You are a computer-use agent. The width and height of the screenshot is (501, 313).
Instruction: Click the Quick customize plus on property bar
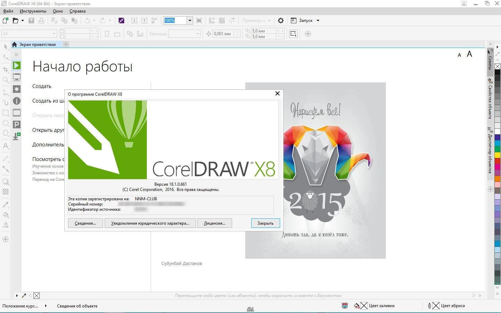308,34
